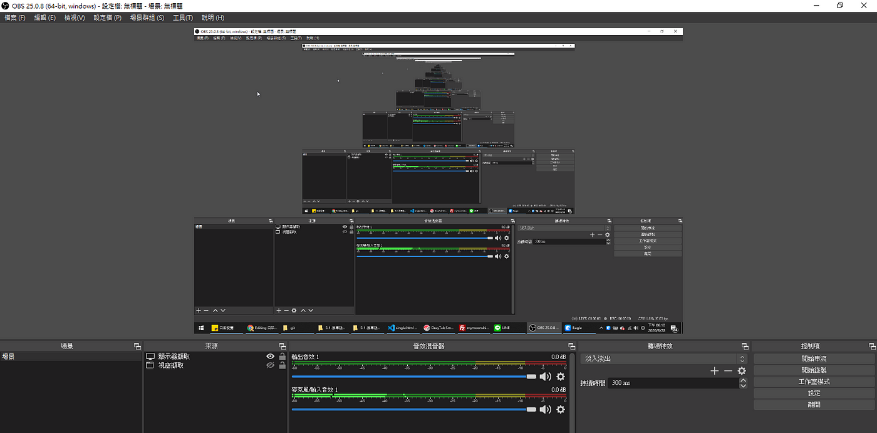The height and width of the screenshot is (433, 877).
Task: Open the 淡入淡出 transition dropdown
Action: 663,359
